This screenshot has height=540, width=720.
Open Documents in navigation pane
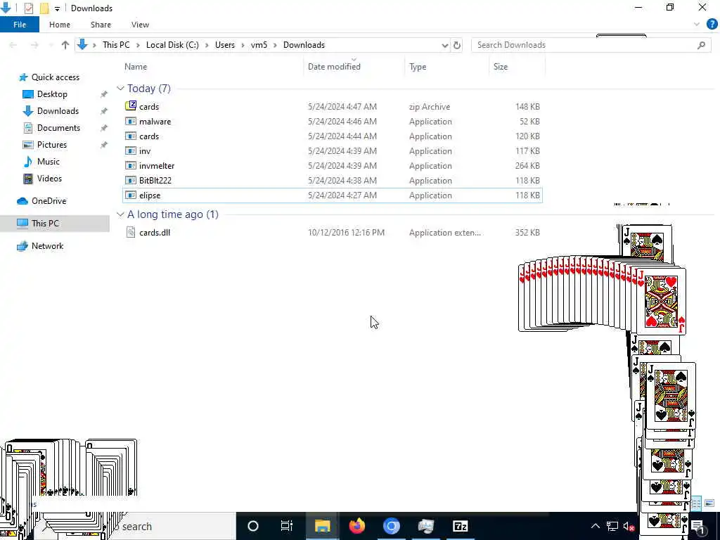point(58,128)
